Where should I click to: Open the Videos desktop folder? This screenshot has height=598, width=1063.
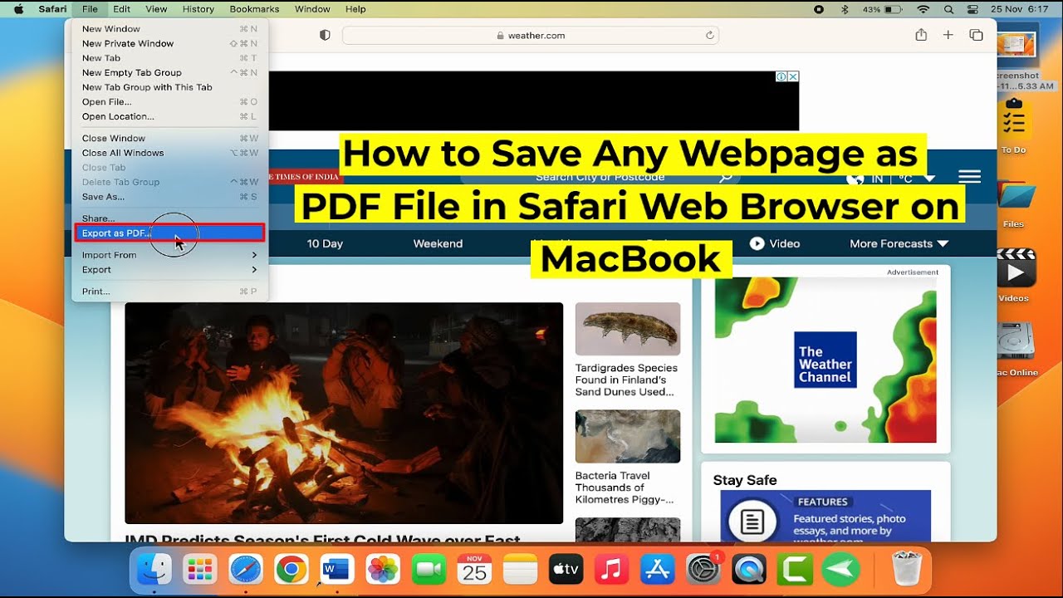tap(1015, 276)
